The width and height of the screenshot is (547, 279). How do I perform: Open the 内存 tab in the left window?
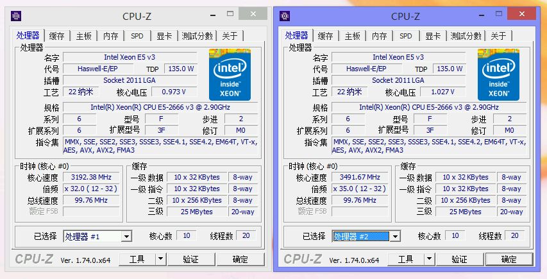110,36
